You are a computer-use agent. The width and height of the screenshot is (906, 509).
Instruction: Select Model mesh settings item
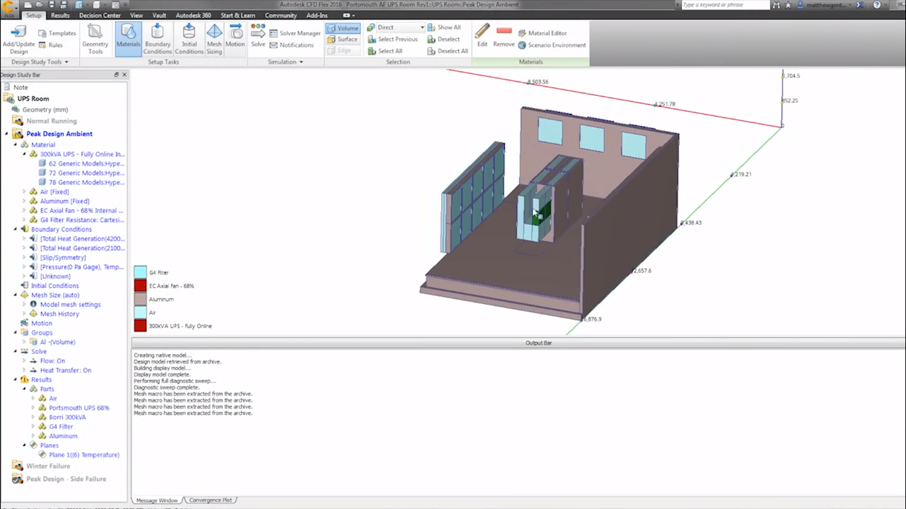coord(70,305)
